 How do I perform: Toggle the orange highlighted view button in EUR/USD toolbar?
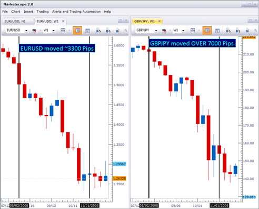(77, 31)
